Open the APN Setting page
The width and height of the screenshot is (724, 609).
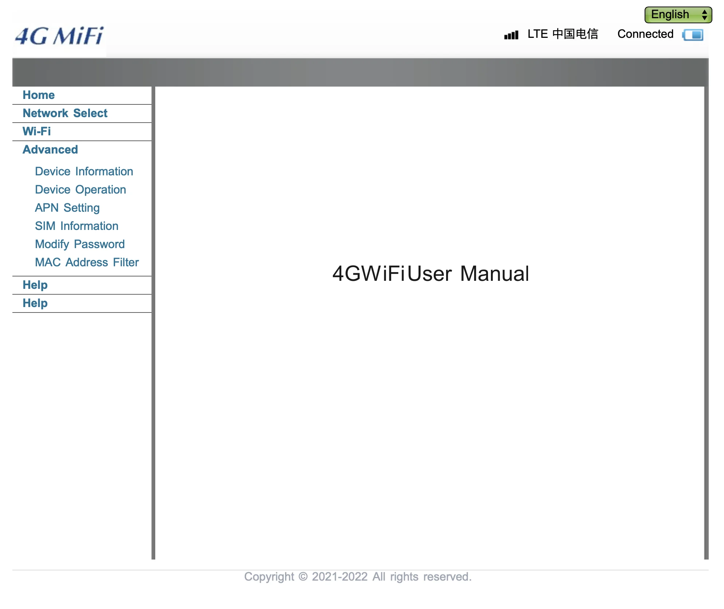[x=67, y=208]
